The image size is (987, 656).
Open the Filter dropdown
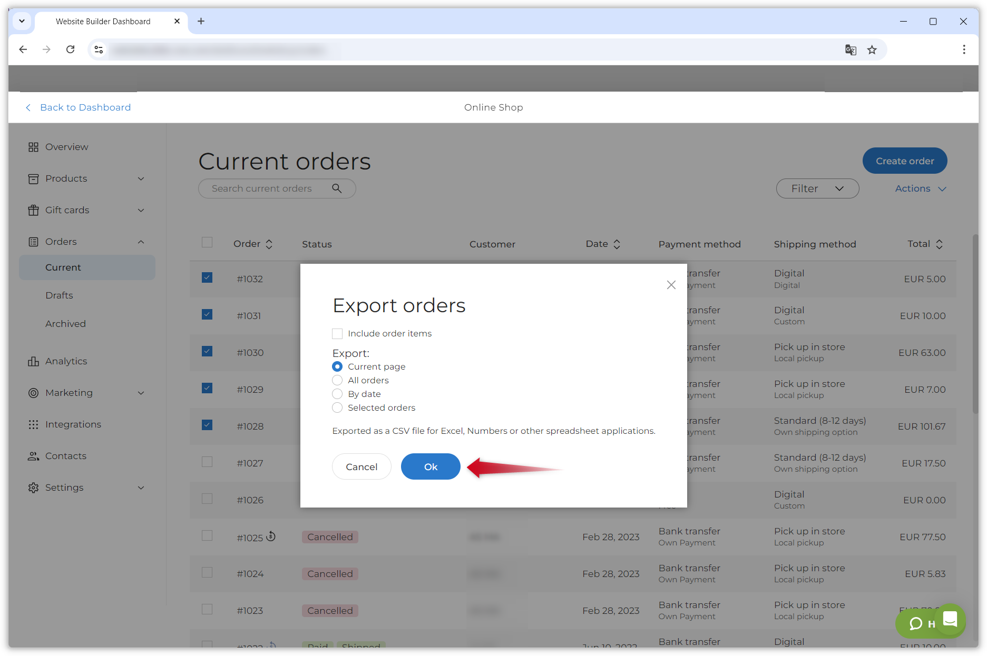click(817, 188)
